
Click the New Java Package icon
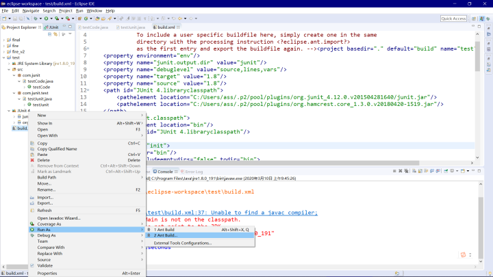[x=79, y=18]
